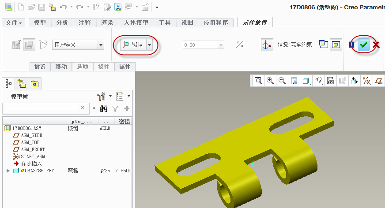The image size is (385, 208).
Task: Switch to the 模型 tab
Action: pyautogui.click(x=40, y=23)
